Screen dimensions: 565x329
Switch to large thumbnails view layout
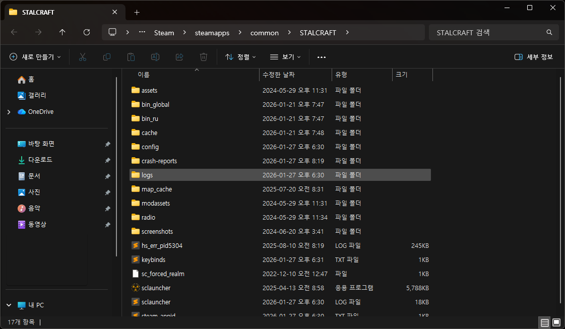(556, 322)
